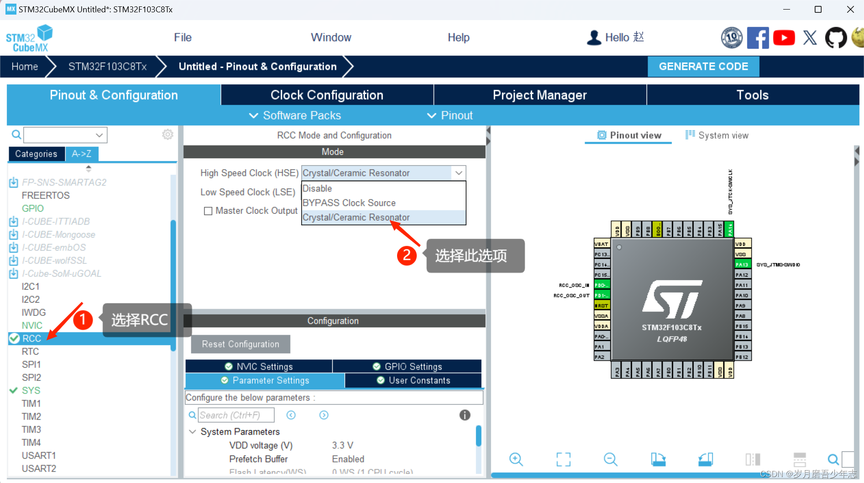Viewport: 864px width, 483px height.
Task: Select BYPASS Clock Source option
Action: pyautogui.click(x=383, y=203)
